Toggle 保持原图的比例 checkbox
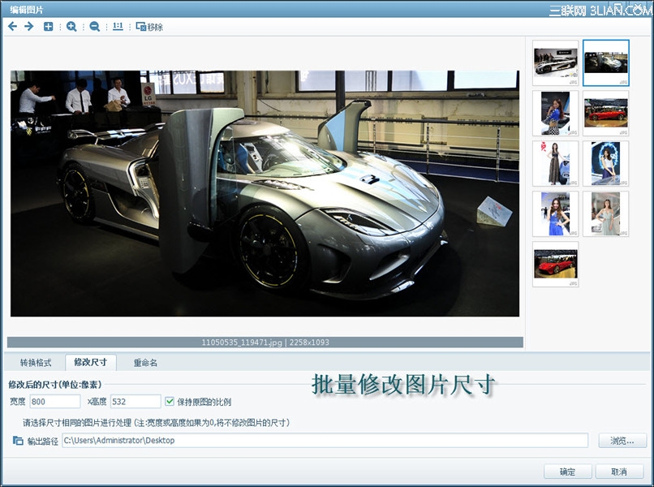654x487 pixels. click(x=170, y=402)
